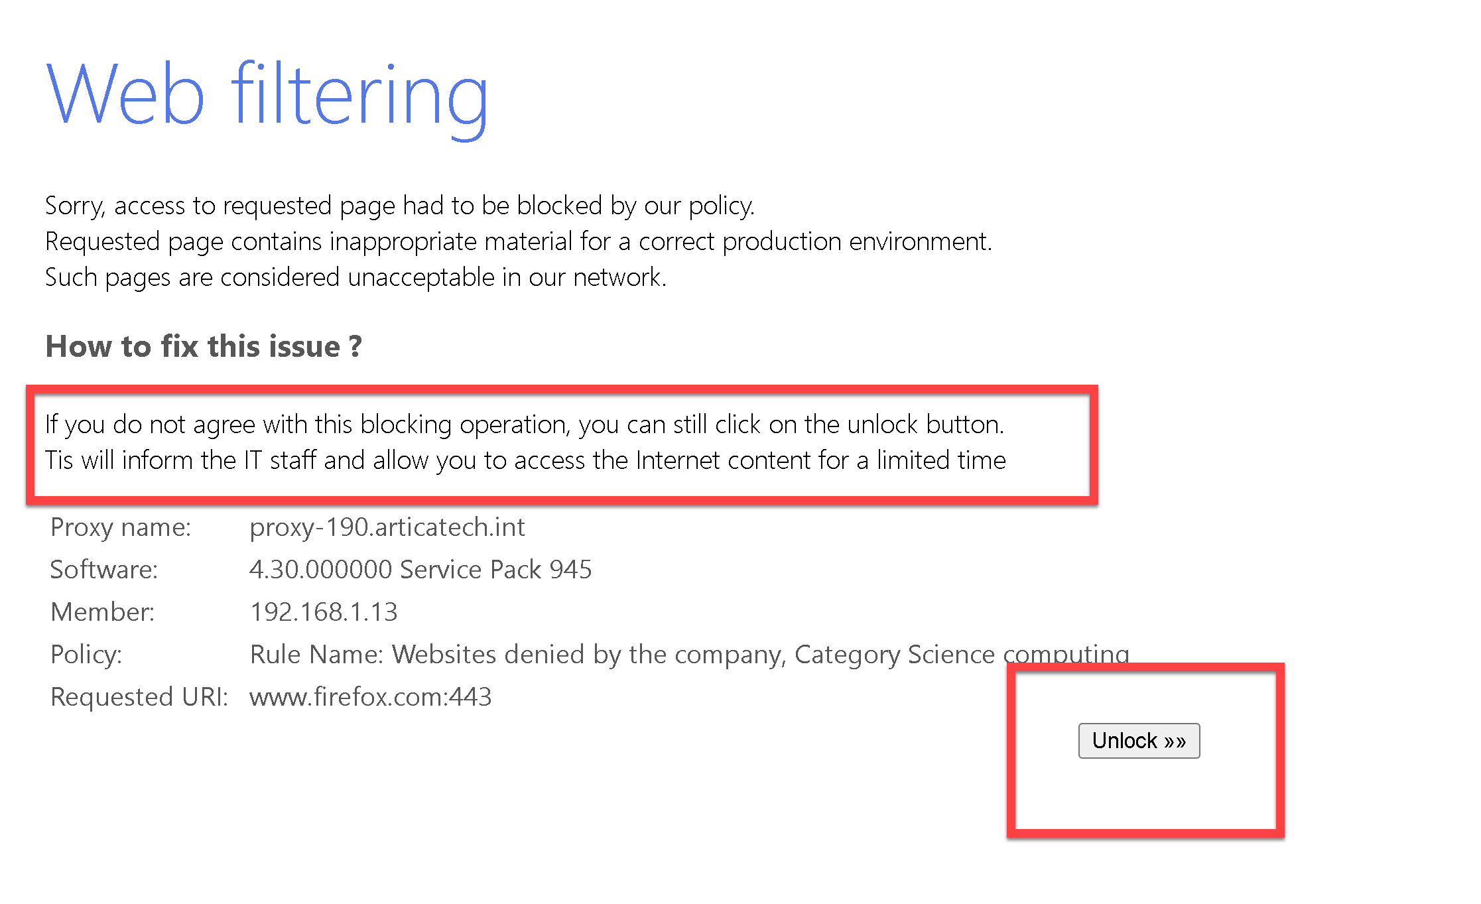The height and width of the screenshot is (904, 1481).
Task: Click the 'Tis will inform the IT staff' sentence
Action: click(525, 460)
